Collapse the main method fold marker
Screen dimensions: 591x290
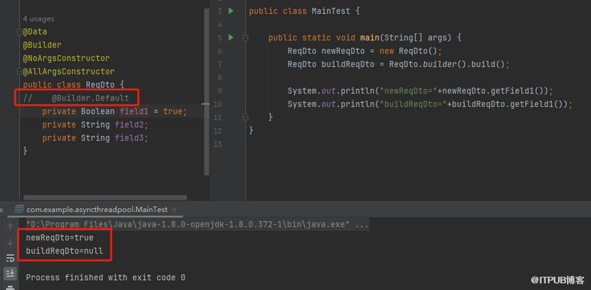[245, 38]
